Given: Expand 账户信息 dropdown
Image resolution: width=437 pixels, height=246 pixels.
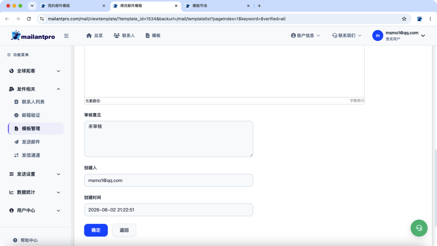Looking at the screenshot, I should [305, 35].
